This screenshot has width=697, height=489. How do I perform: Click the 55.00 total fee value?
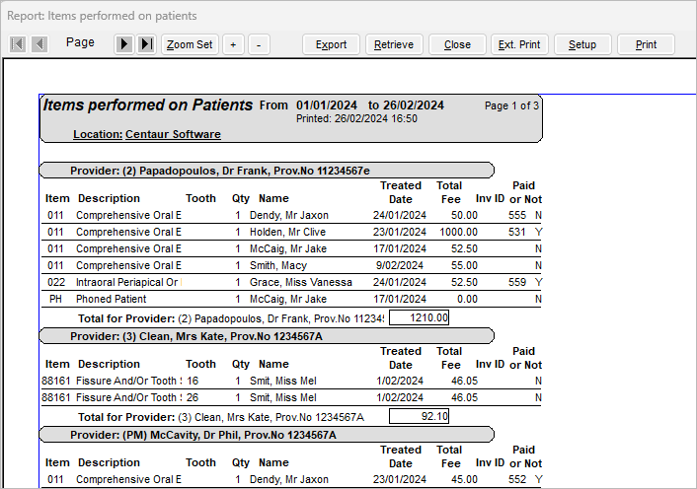pos(464,265)
